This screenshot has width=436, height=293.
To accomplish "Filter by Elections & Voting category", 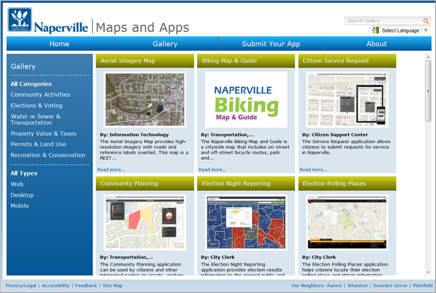I will (x=36, y=106).
